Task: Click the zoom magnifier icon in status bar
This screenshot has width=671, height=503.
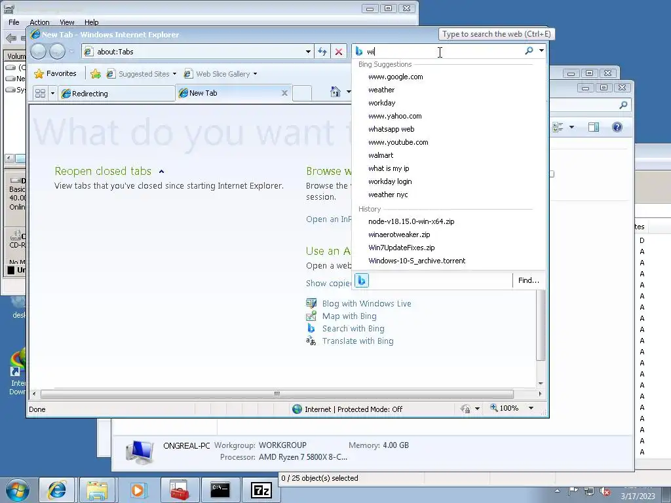Action: (x=494, y=407)
